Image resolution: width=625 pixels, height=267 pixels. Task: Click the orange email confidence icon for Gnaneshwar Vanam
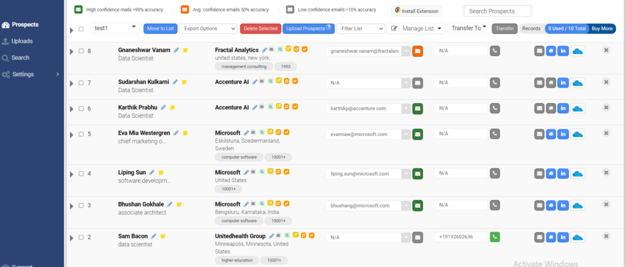point(417,51)
